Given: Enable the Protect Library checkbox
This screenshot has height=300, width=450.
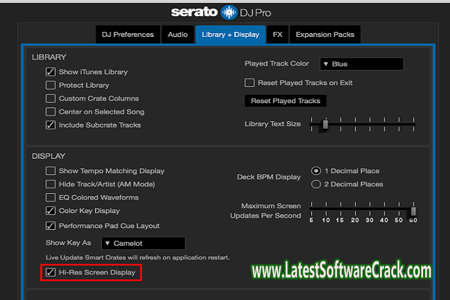Looking at the screenshot, I should (x=51, y=85).
